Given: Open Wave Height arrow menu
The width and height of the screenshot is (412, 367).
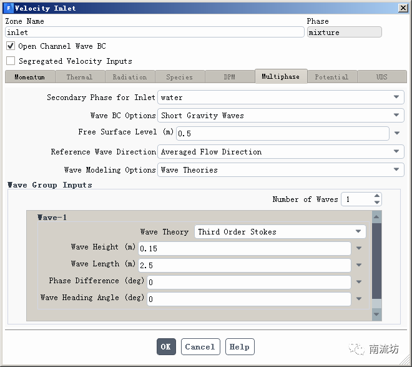Looking at the screenshot, I should [359, 248].
